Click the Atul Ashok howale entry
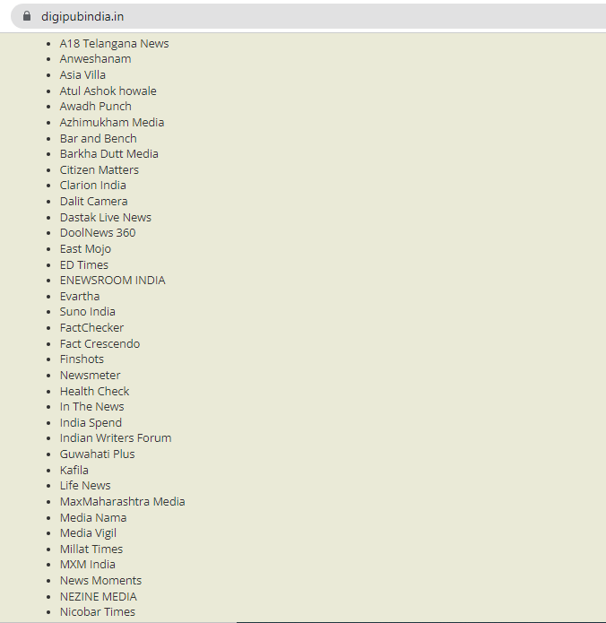Screen dimensions: 606x623 coord(108,91)
